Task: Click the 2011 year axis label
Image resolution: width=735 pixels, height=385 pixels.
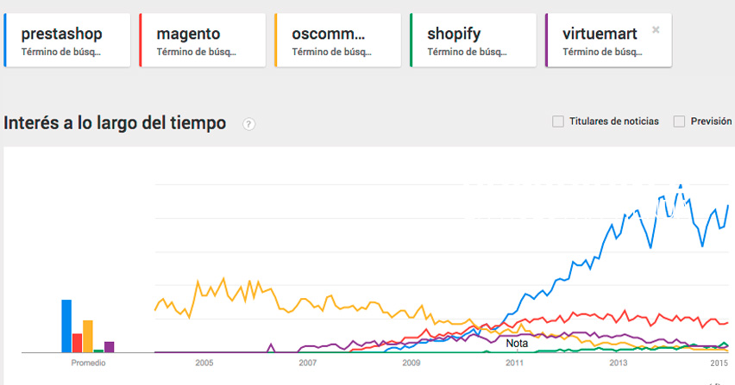Action: 515,364
